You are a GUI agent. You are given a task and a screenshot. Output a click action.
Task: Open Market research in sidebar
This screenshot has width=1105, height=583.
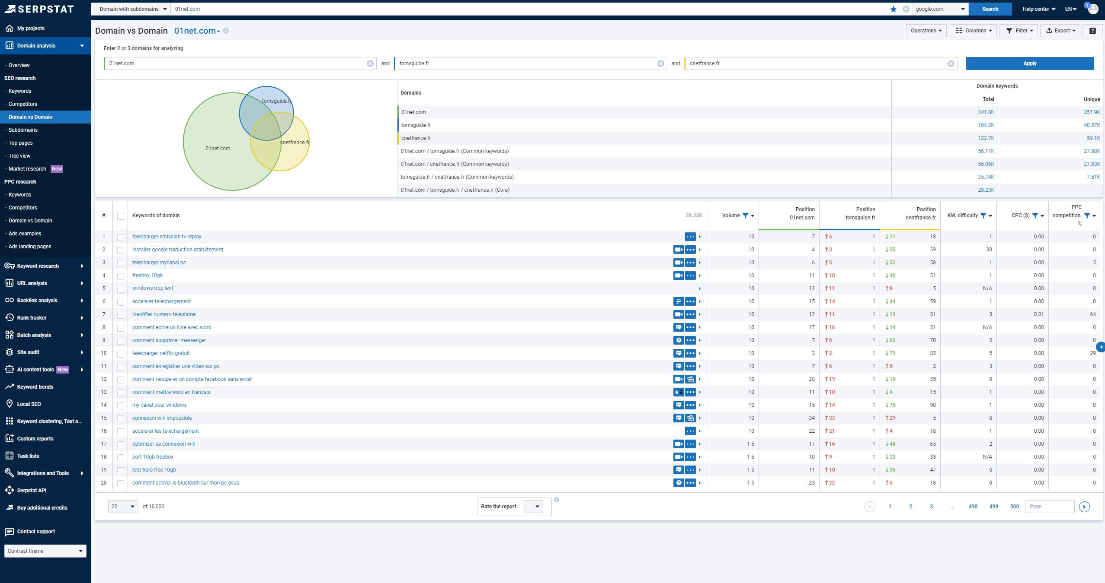pyautogui.click(x=27, y=169)
